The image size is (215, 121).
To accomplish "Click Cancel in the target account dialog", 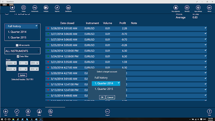I will click(110, 97).
